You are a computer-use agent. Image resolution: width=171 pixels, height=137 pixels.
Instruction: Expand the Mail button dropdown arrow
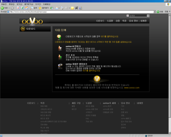tap(59, 8)
